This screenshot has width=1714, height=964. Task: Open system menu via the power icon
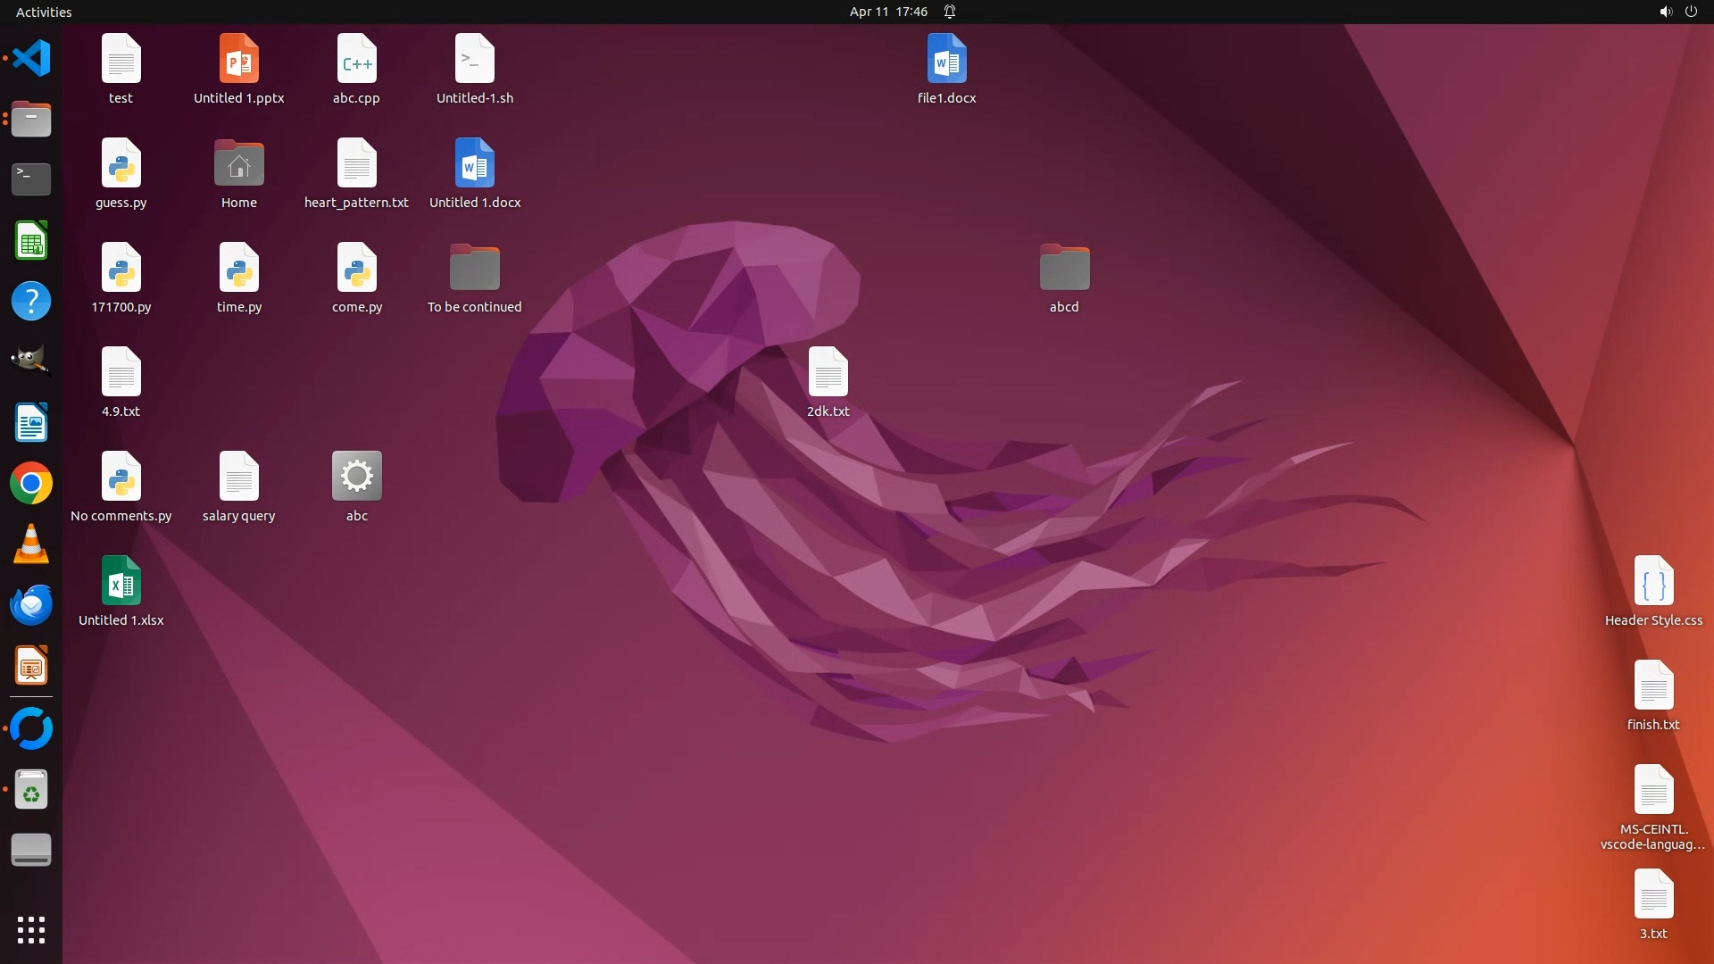point(1691,12)
